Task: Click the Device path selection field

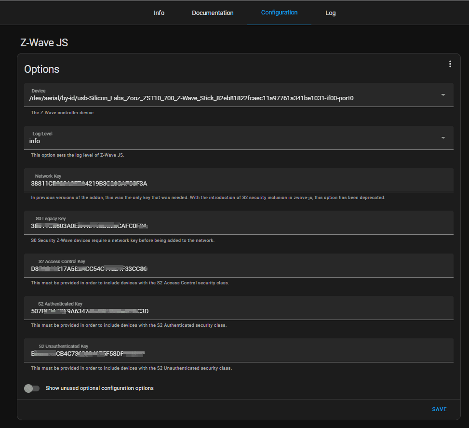Action: 239,95
